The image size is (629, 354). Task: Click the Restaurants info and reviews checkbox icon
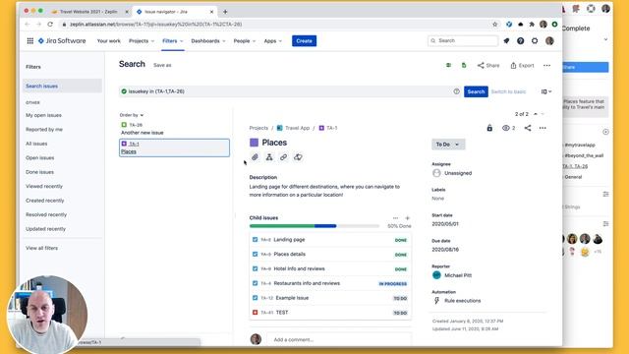pyautogui.click(x=255, y=283)
